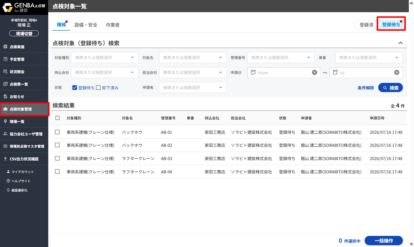Click the ヘルプサイト question mark icon
The height and width of the screenshot is (247, 414).
click(x=8, y=181)
